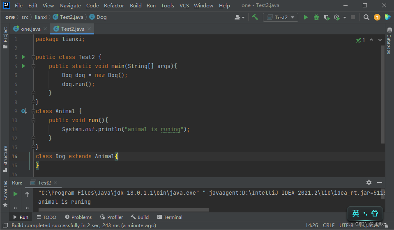The height and width of the screenshot is (230, 394).
Task: Start debugging with the green bug icon
Action: pos(316,17)
